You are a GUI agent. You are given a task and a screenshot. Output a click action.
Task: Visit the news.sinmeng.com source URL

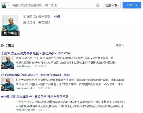pyautogui.click(x=25, y=110)
